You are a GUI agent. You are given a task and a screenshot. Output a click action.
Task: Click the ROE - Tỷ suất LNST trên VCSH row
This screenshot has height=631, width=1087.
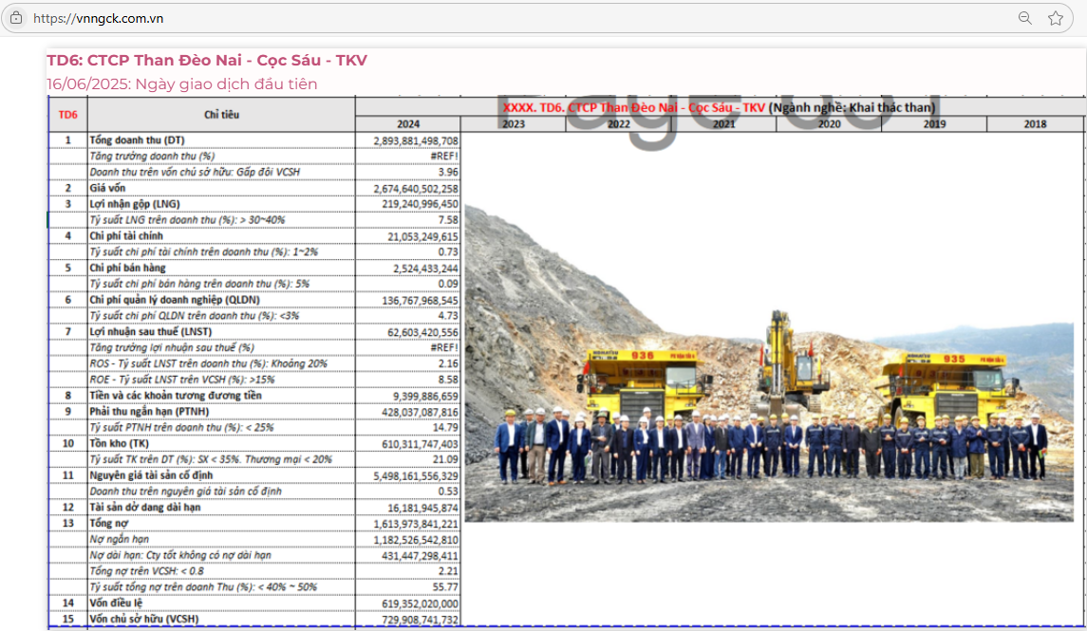pos(181,379)
